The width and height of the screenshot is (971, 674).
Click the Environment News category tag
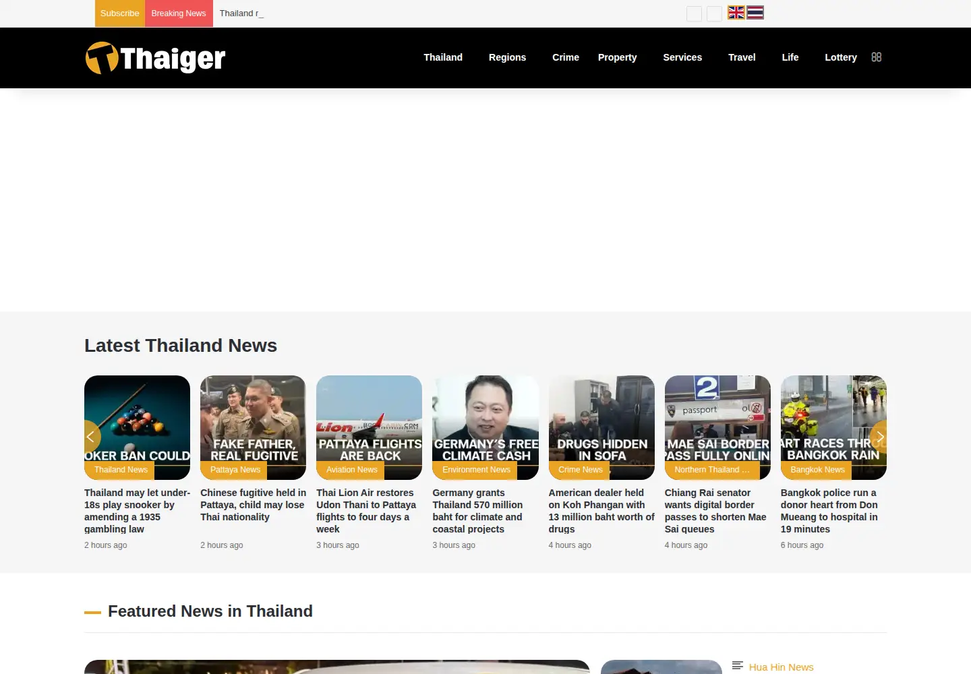tap(476, 470)
